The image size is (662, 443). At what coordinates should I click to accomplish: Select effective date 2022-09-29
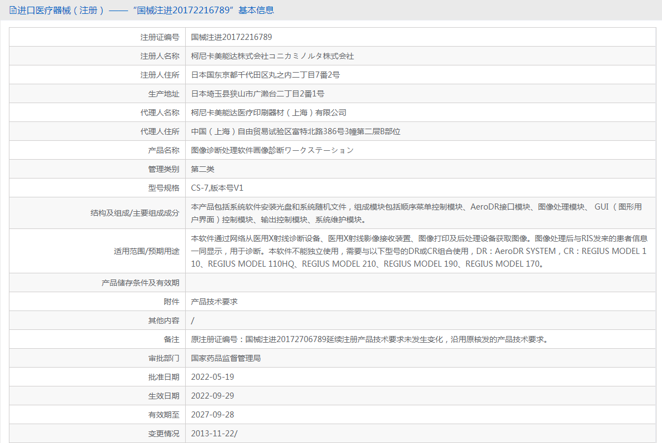pyautogui.click(x=212, y=396)
